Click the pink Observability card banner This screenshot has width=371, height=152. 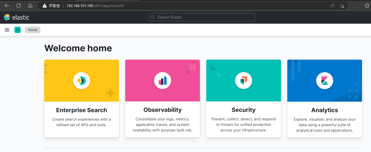click(x=163, y=81)
